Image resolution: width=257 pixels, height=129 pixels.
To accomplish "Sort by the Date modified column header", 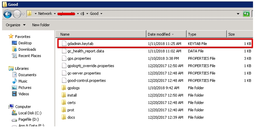I will 159,34.
